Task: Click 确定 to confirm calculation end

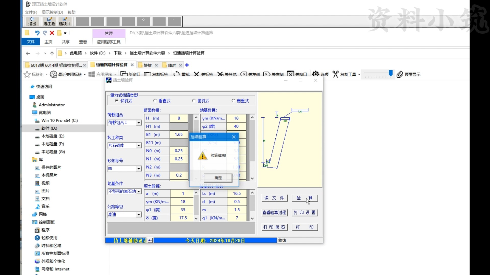Action: pos(218,178)
